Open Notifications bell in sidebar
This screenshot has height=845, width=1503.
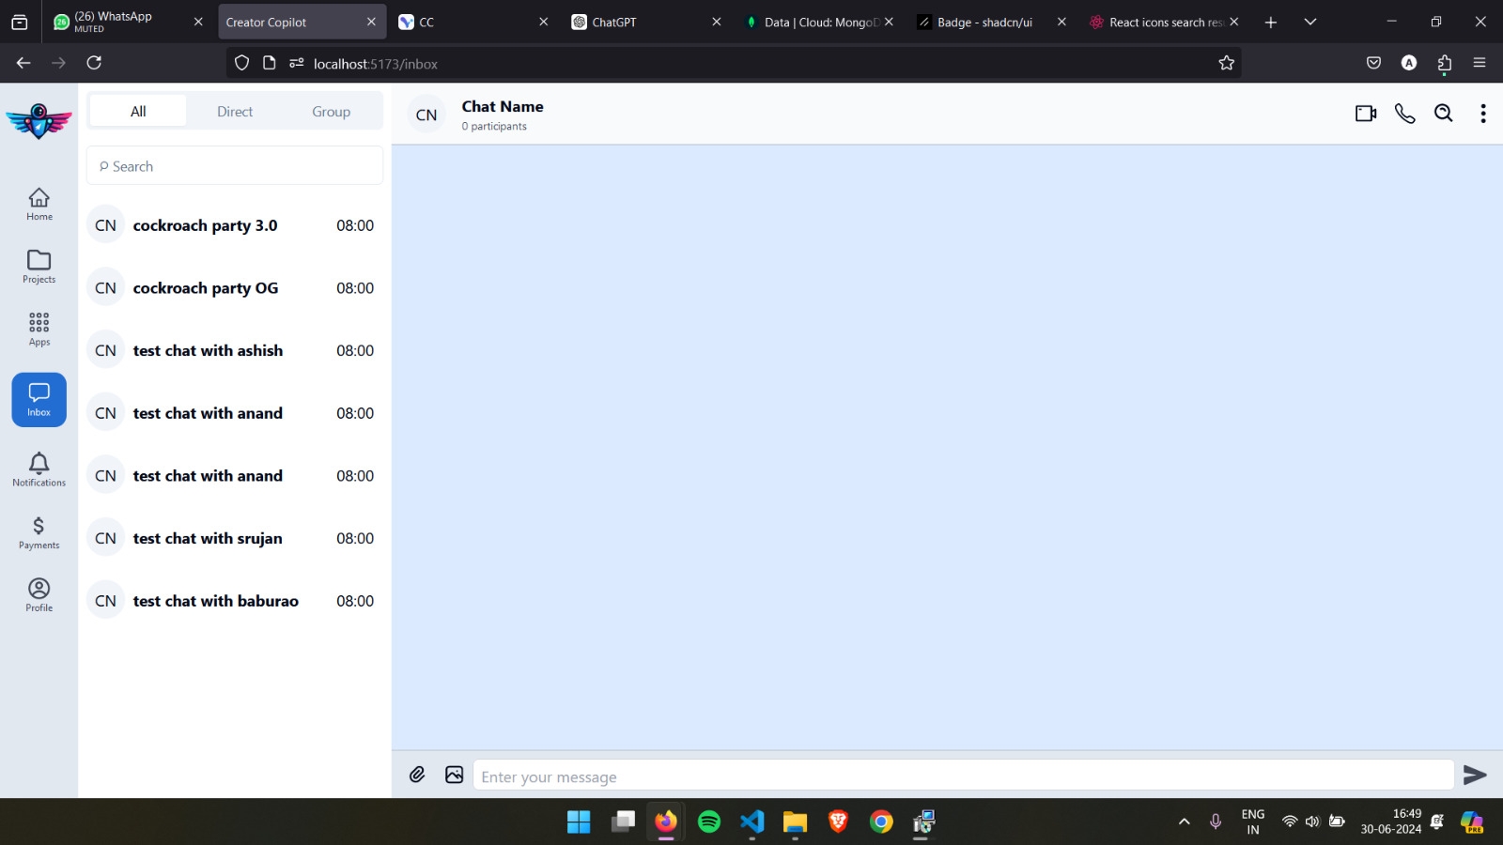(39, 469)
